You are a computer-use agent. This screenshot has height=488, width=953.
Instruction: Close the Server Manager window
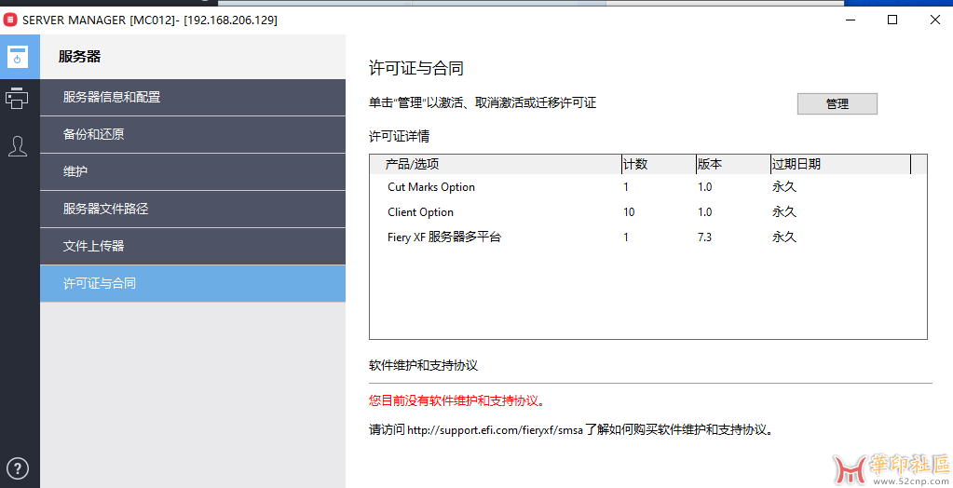click(x=935, y=20)
